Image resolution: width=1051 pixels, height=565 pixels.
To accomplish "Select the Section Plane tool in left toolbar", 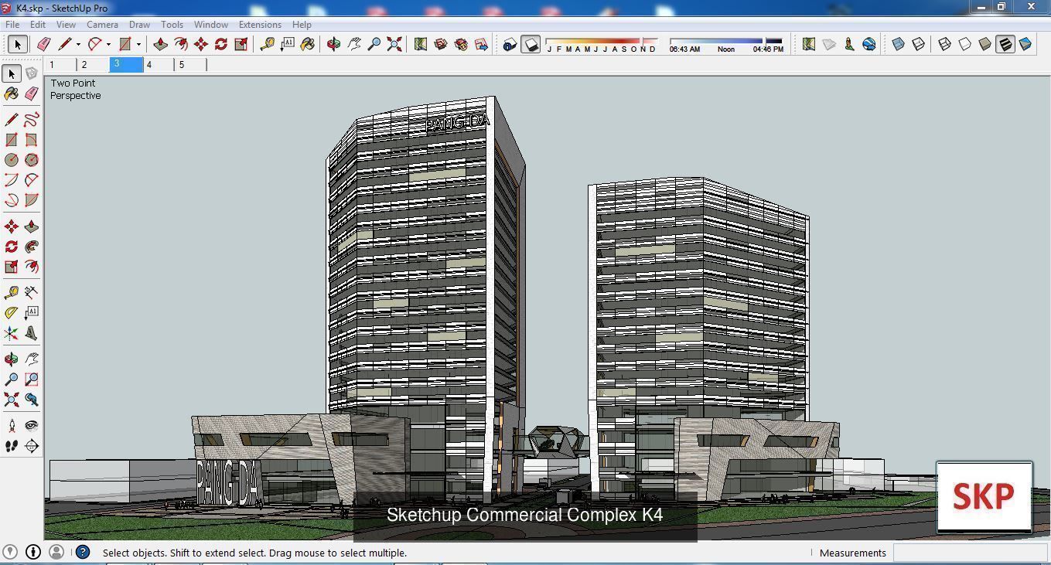I will (x=32, y=446).
